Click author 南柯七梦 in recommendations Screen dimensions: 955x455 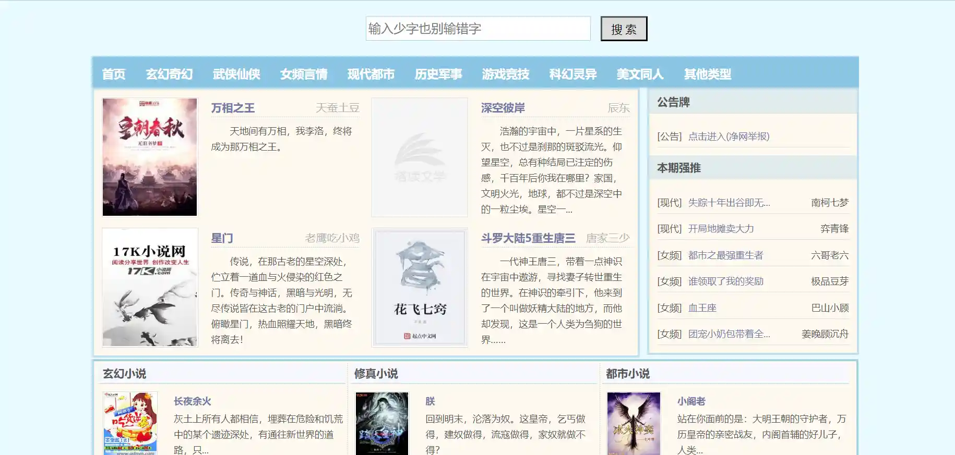[830, 203]
